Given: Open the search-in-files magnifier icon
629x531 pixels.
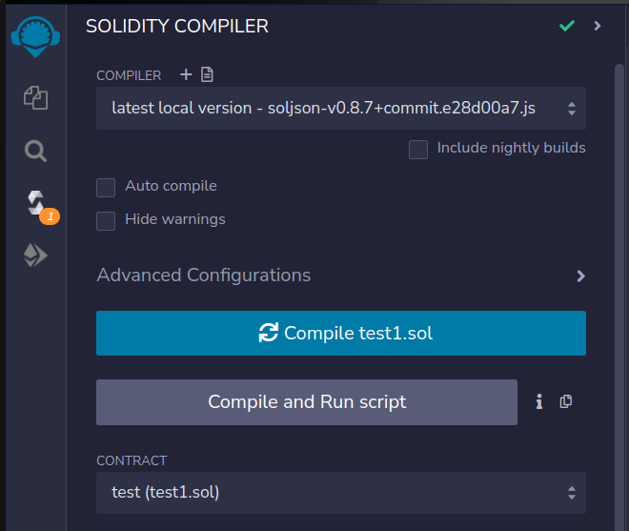Looking at the screenshot, I should point(35,151).
